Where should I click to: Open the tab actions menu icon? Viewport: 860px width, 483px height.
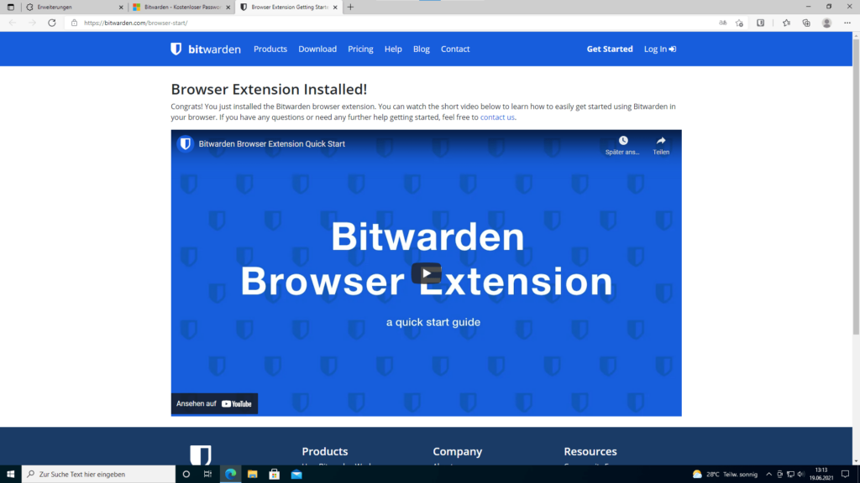(10, 7)
